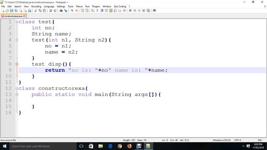267x150 pixels.
Task: Open the Search menu
Action: point(18,7)
